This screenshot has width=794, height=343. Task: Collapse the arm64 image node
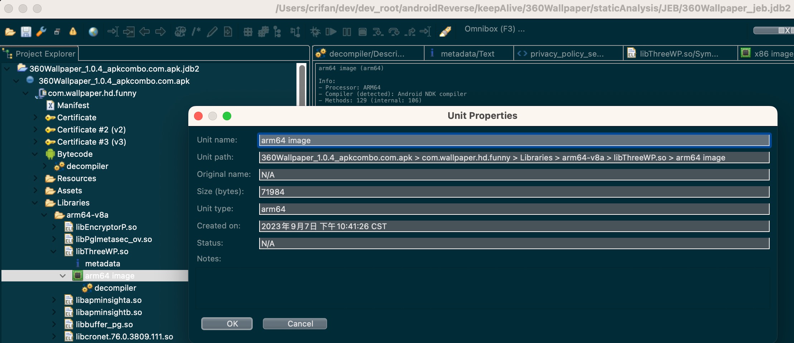point(63,276)
